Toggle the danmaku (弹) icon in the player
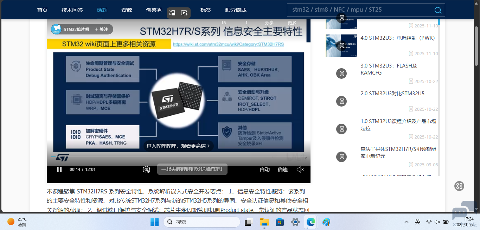 coord(146,170)
